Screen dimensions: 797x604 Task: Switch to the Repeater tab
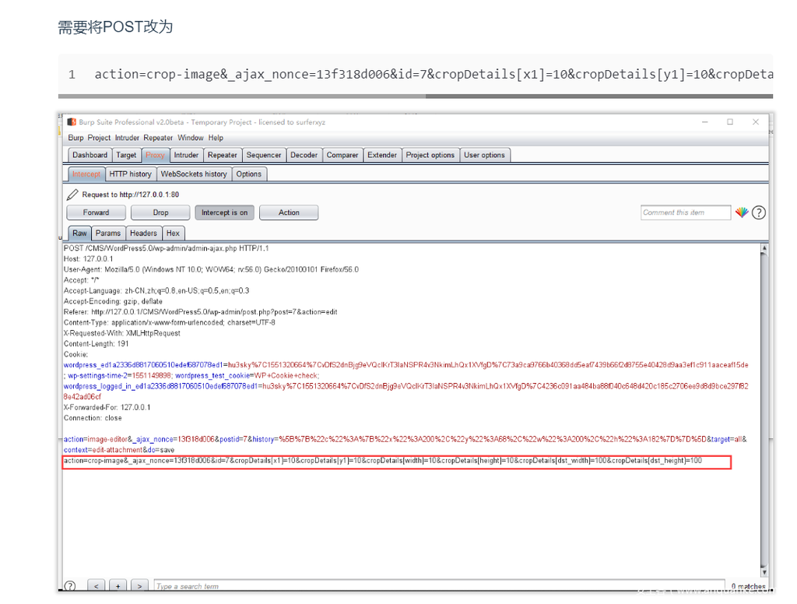223,155
